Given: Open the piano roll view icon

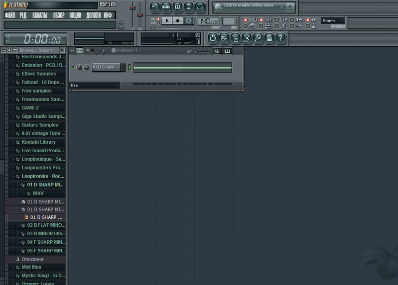Looking at the screenshot, I should [x=177, y=7].
